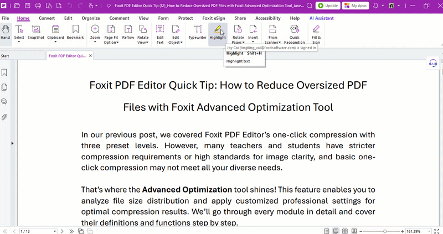
Task: Expand the left navigation panel
Action: [12, 143]
